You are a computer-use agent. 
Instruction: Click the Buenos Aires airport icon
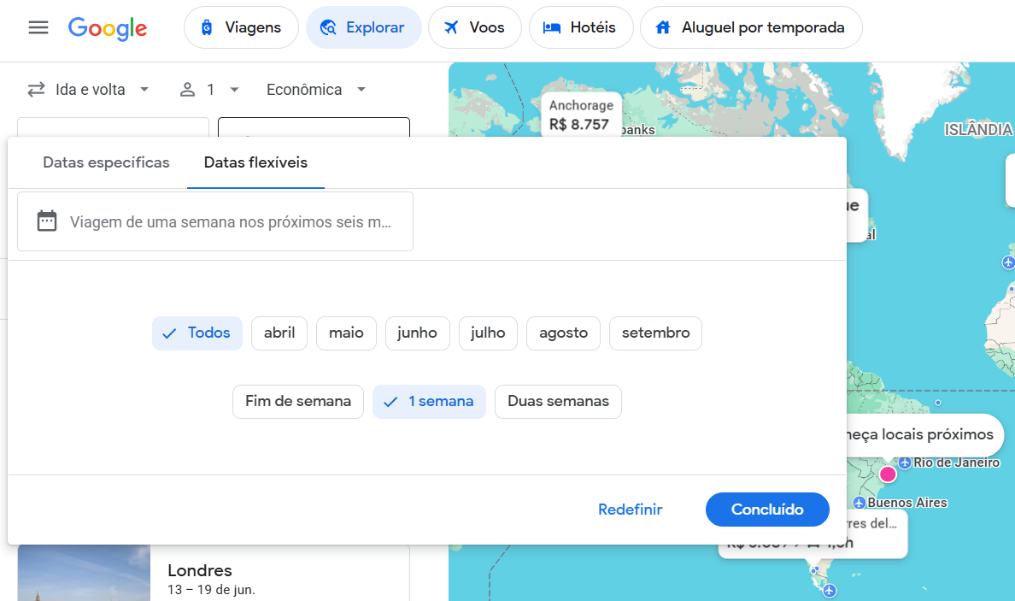[x=859, y=503]
